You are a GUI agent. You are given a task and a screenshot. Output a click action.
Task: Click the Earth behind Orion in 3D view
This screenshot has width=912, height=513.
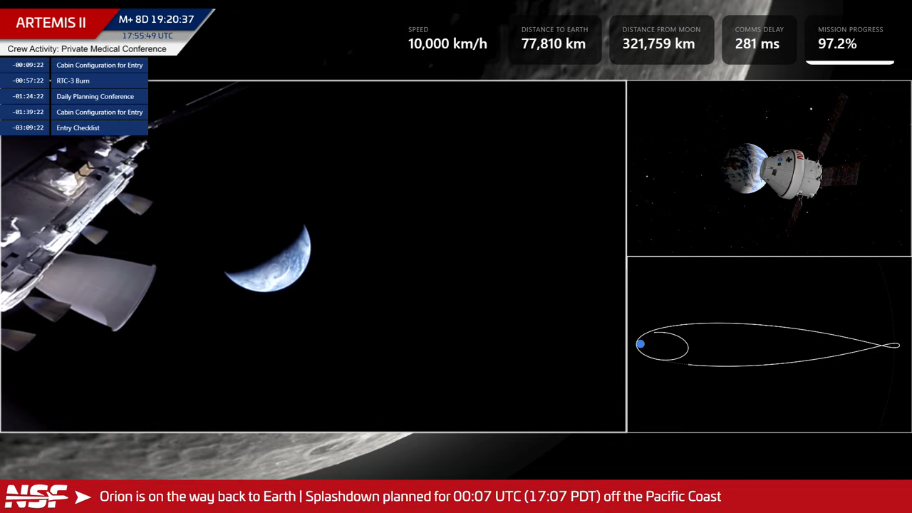(x=741, y=169)
